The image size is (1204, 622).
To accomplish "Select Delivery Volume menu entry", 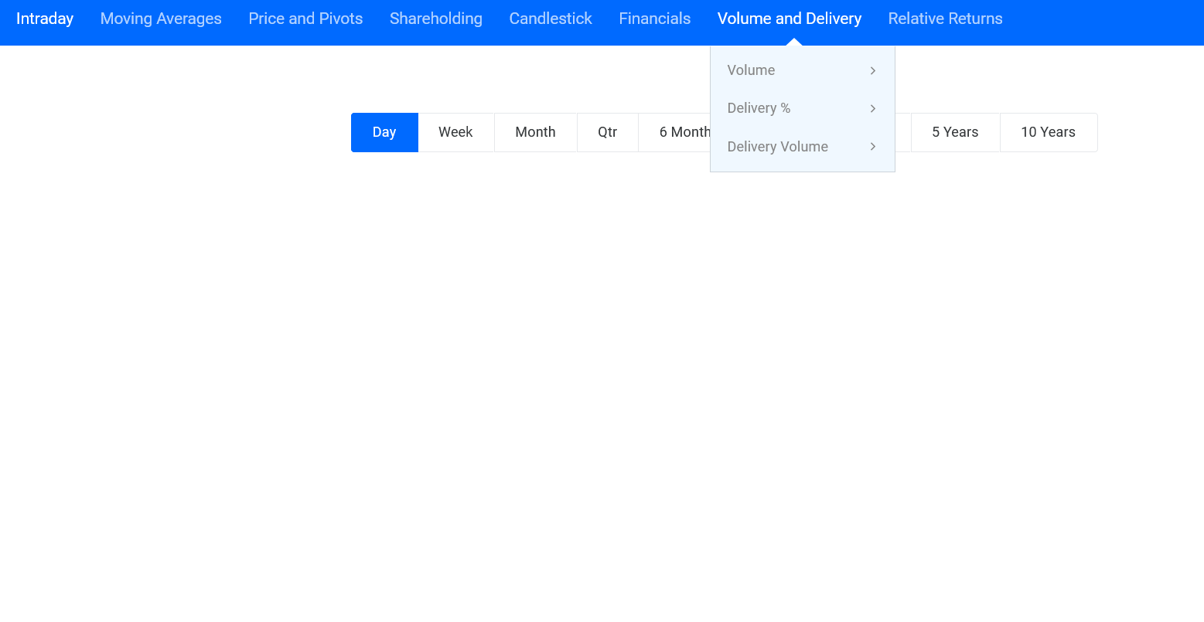I will click(803, 147).
